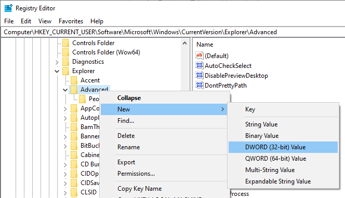The height and width of the screenshot is (198, 345).
Task: Select the Controls Folder key
Action: coord(94,43)
